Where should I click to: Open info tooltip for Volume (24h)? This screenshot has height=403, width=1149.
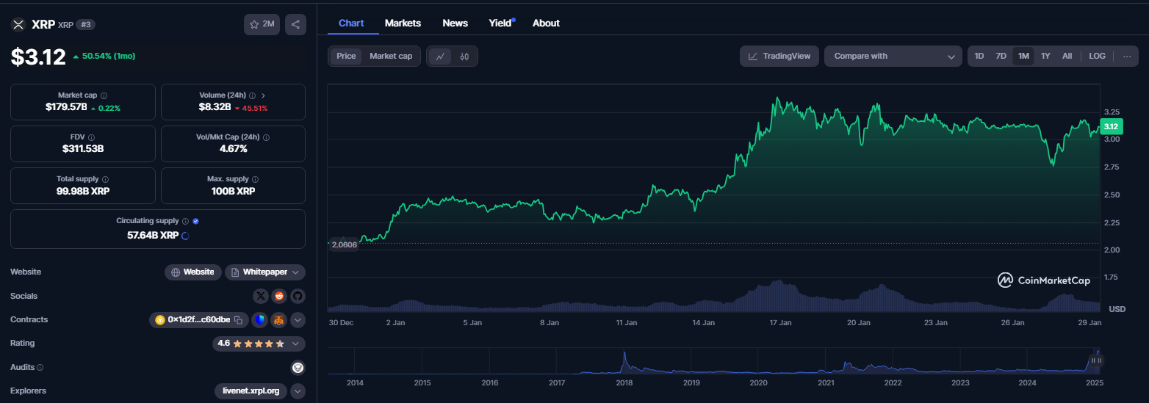(x=252, y=95)
